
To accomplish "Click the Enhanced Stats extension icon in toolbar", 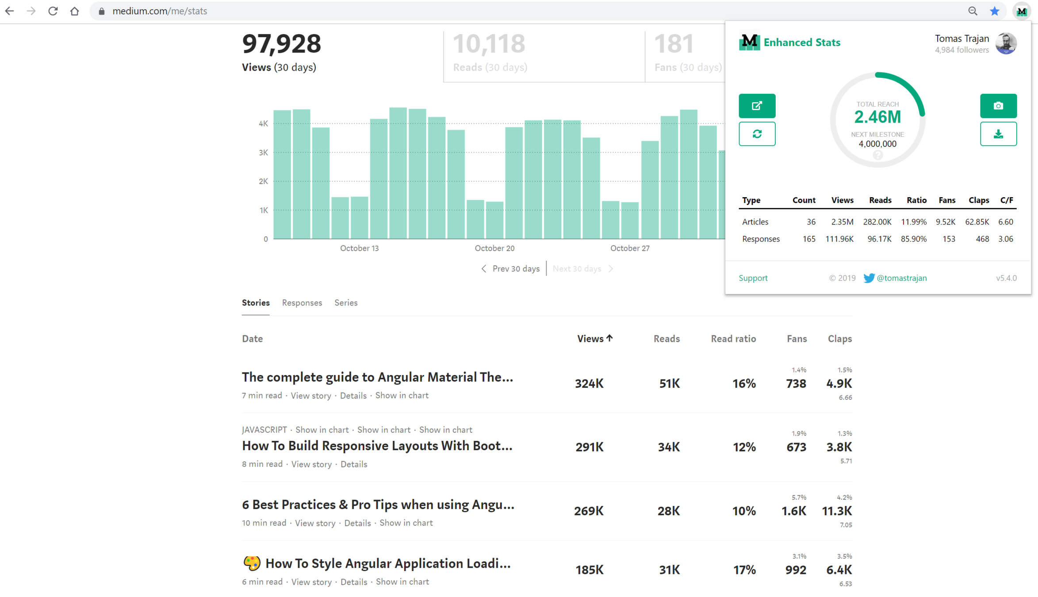I will pos(1021,11).
